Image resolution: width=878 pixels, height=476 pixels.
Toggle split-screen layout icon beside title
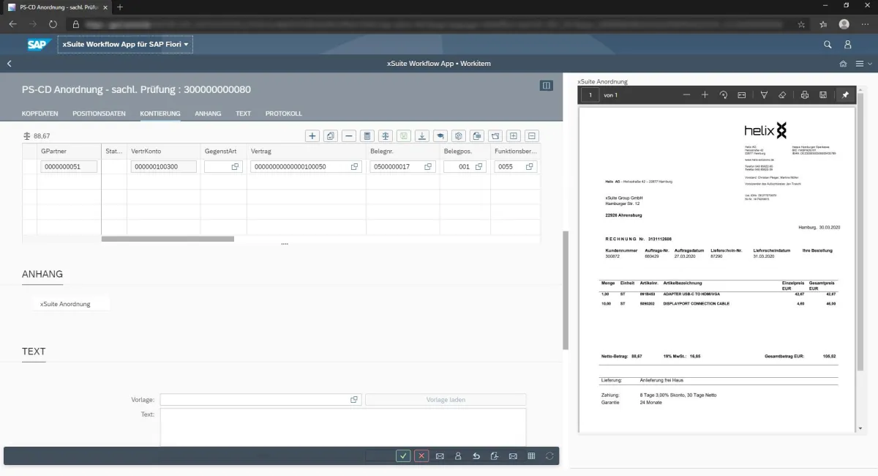546,86
